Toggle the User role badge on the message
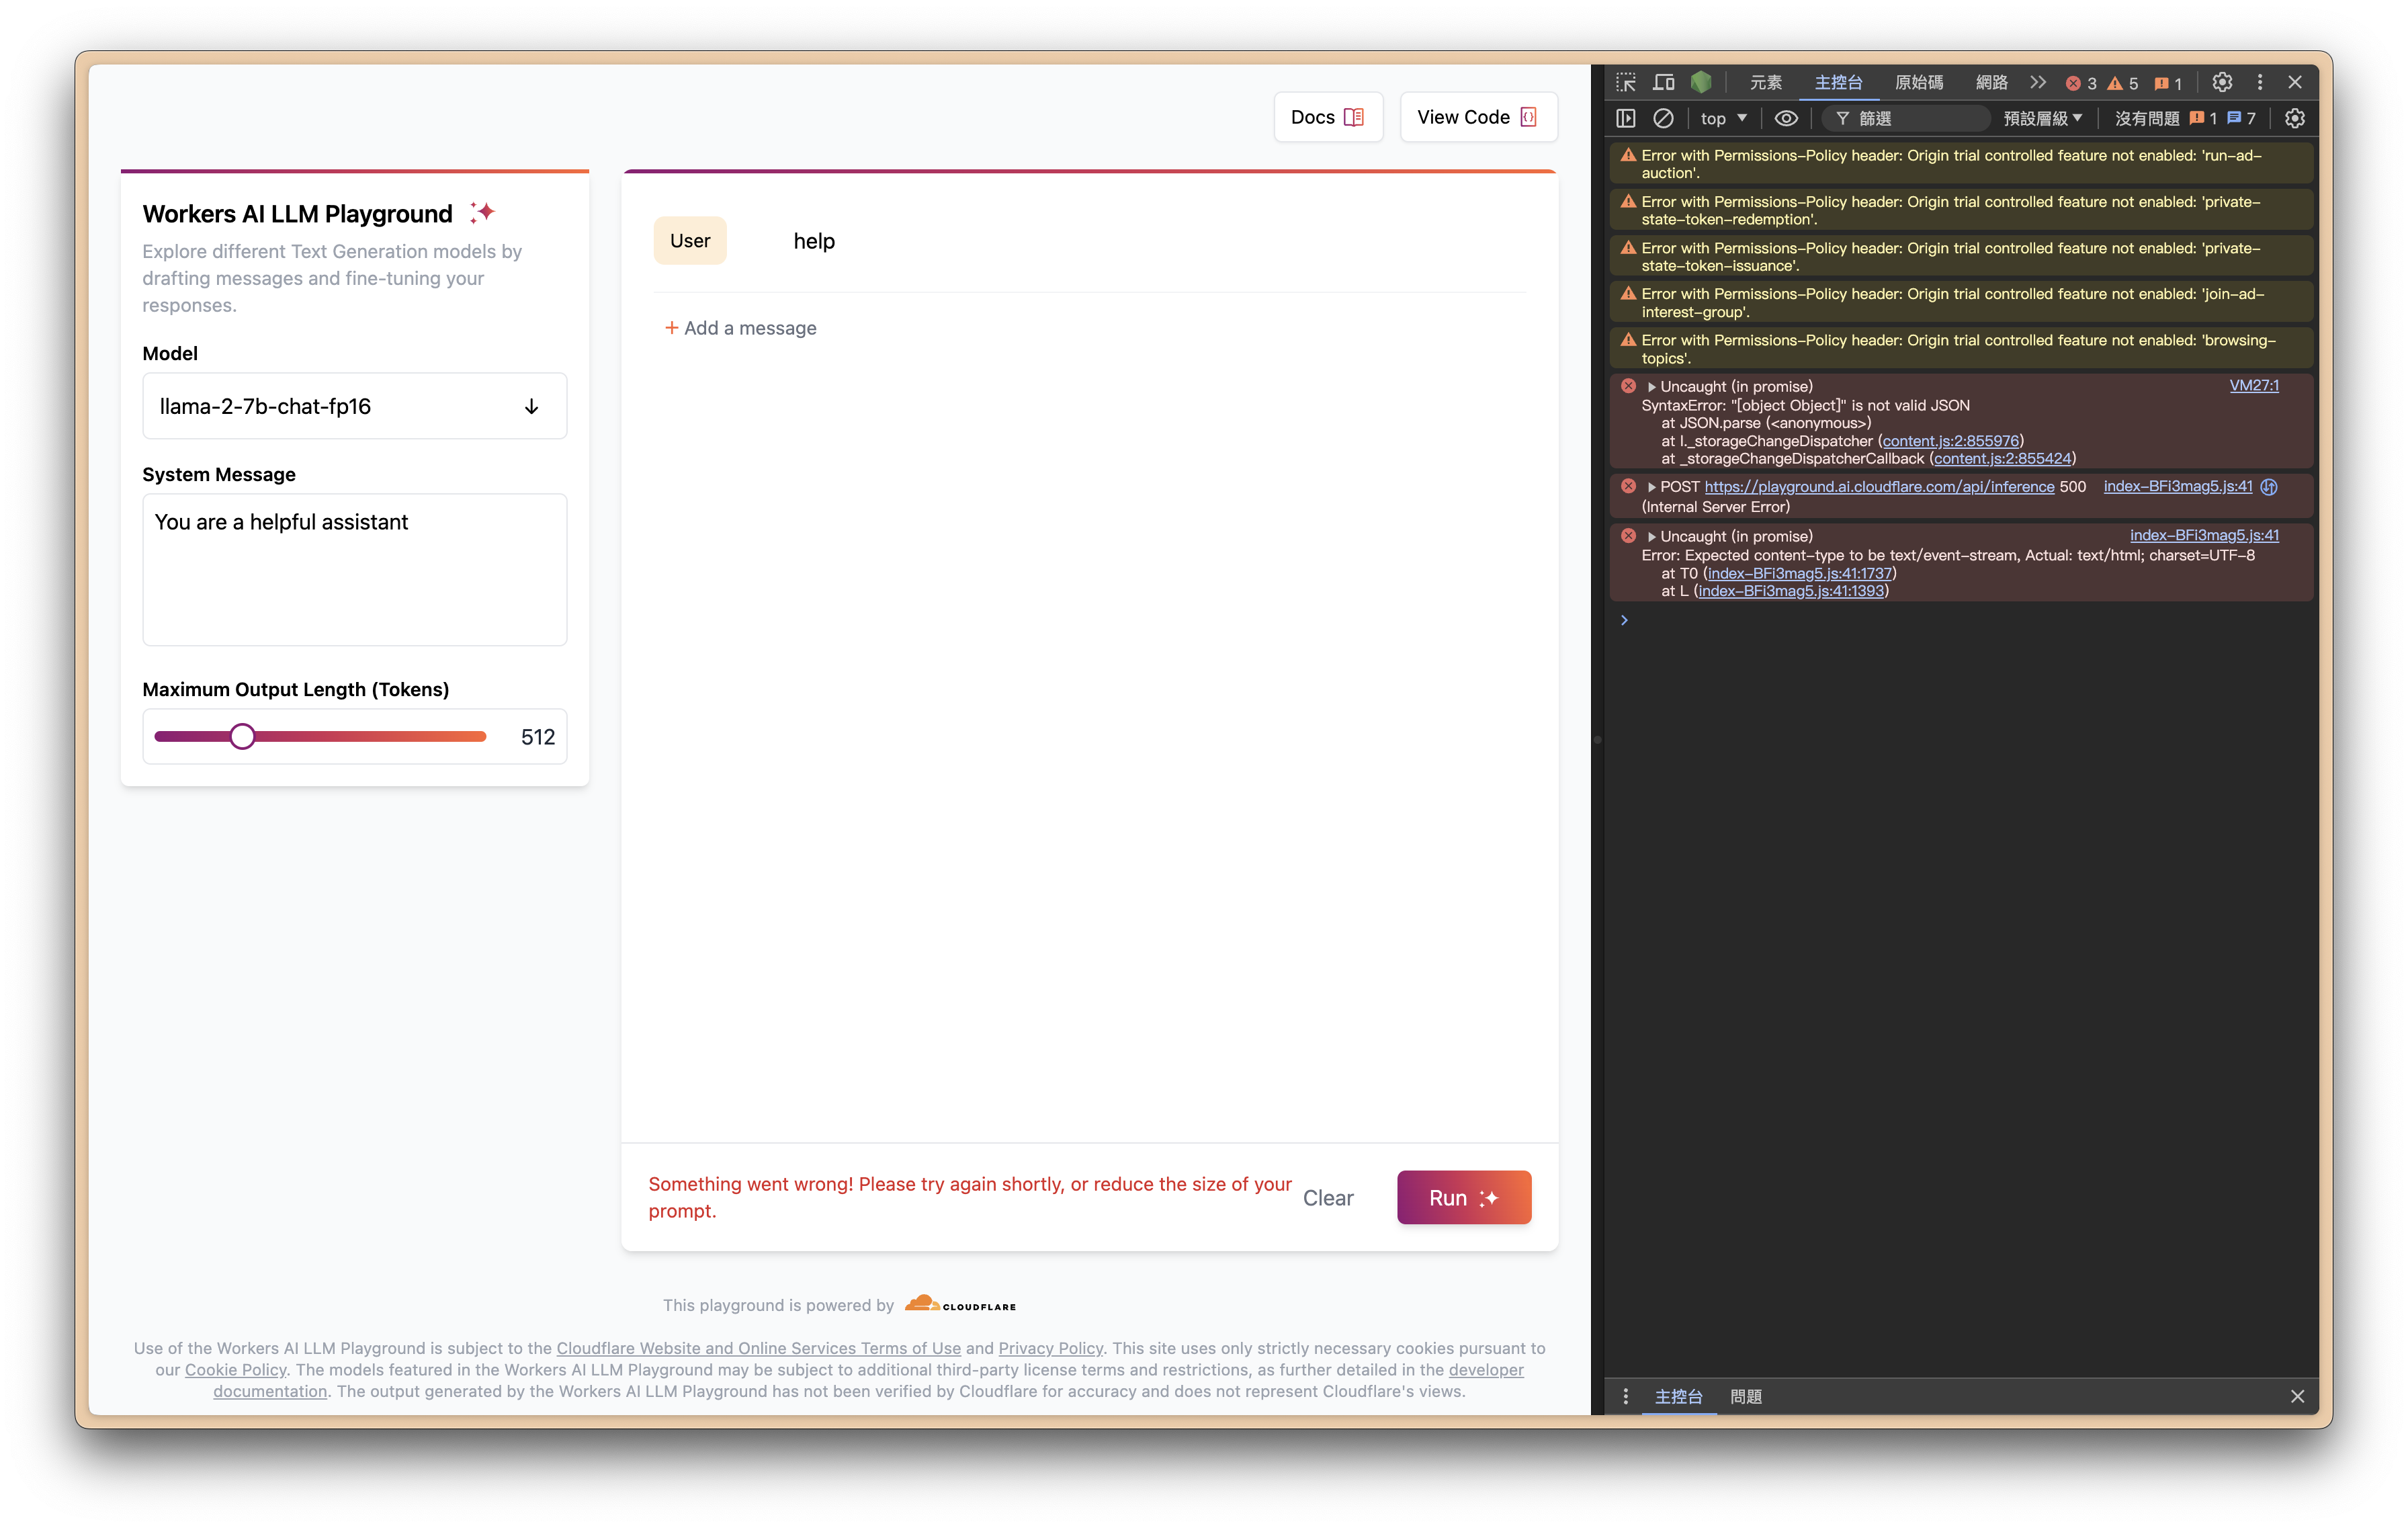Image resolution: width=2408 pixels, height=1528 pixels. point(690,241)
